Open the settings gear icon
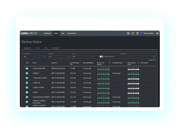The width and height of the screenshot is (180, 135). tap(128, 33)
